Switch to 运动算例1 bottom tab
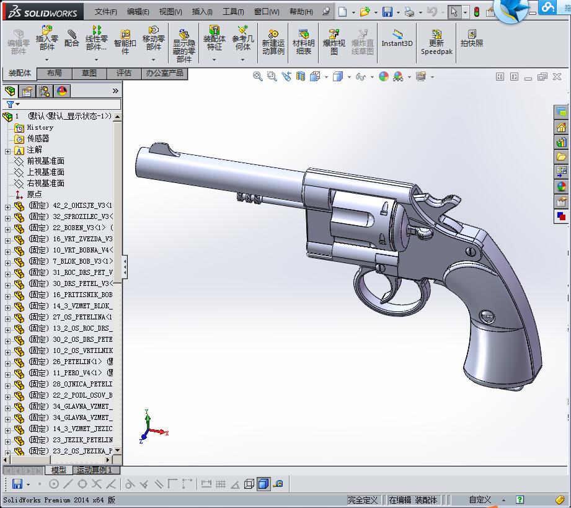 (x=95, y=470)
